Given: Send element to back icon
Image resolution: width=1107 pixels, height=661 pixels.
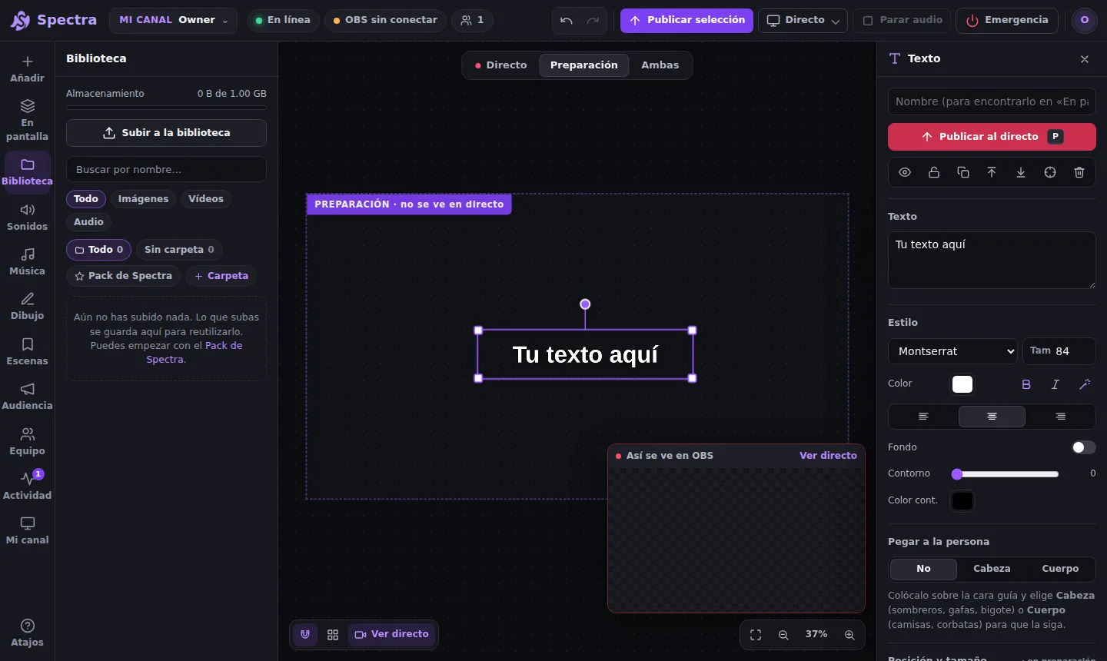Looking at the screenshot, I should pyautogui.click(x=1021, y=172).
